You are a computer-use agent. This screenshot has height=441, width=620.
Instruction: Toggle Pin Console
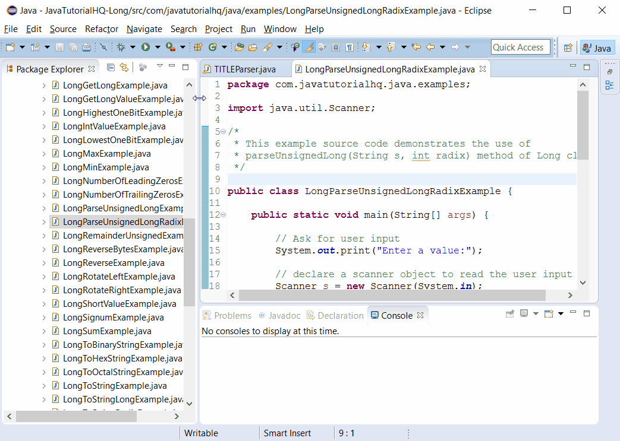[510, 314]
